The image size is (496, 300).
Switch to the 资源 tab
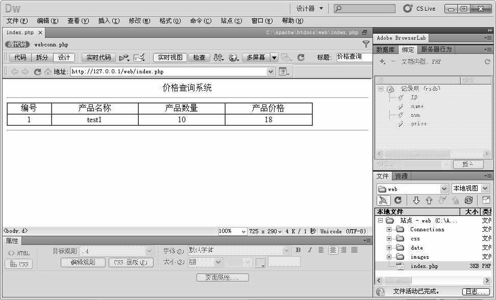coord(402,176)
